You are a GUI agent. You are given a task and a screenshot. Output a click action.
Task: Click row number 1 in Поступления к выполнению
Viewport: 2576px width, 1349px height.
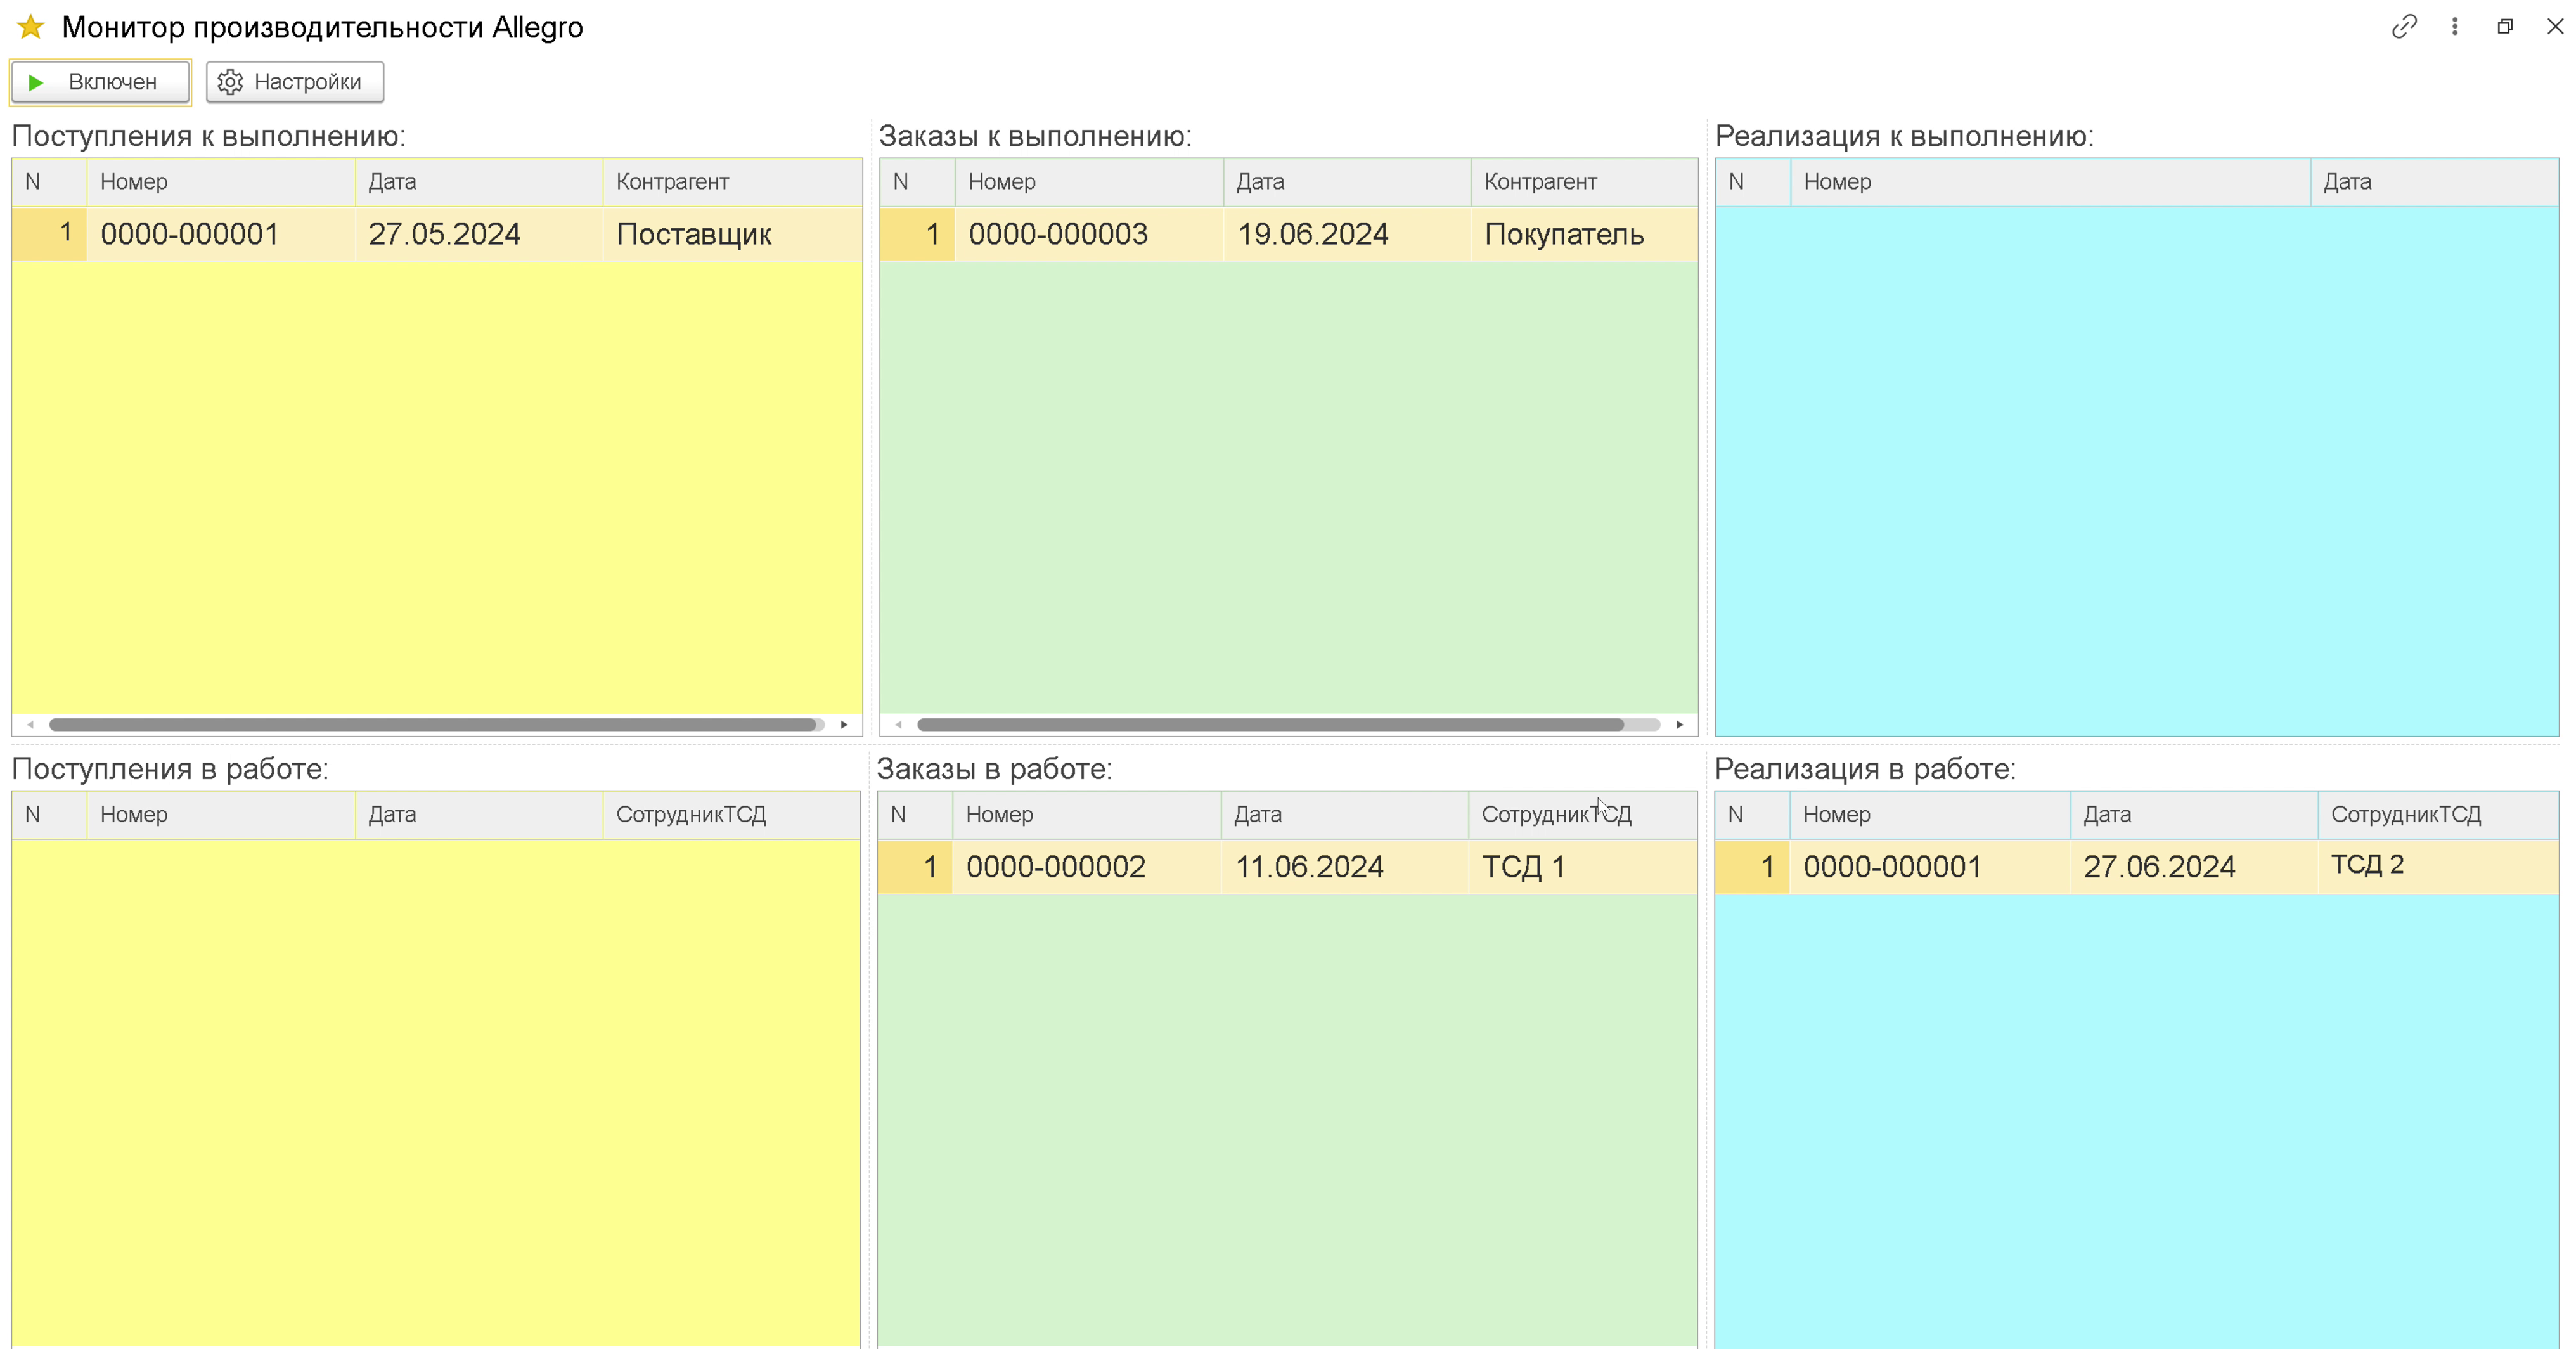point(50,234)
